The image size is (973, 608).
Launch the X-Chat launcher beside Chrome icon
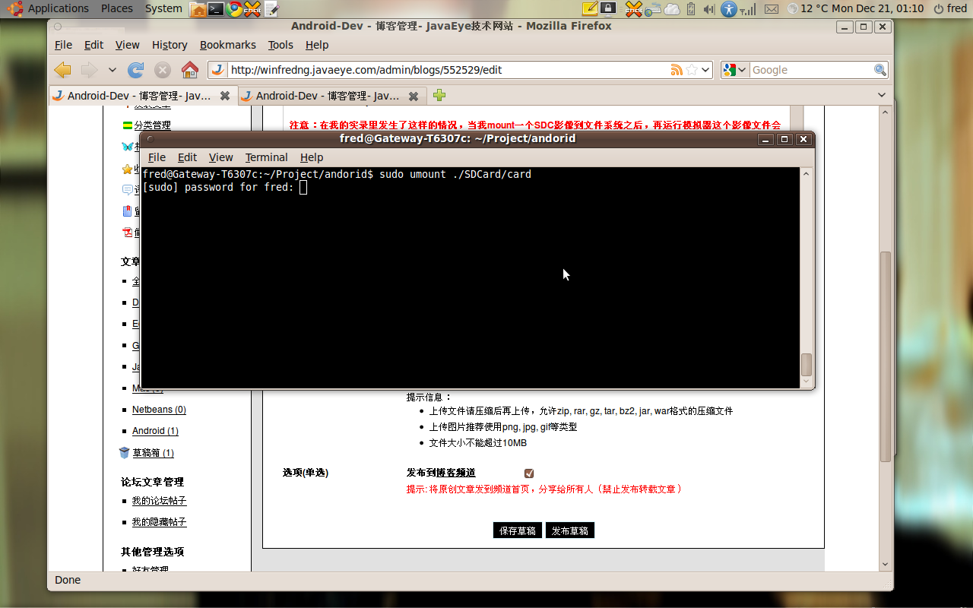coord(253,9)
